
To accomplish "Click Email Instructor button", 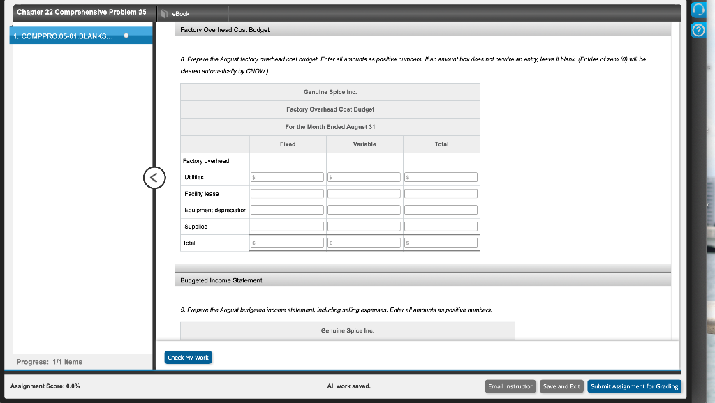I will (510, 386).
